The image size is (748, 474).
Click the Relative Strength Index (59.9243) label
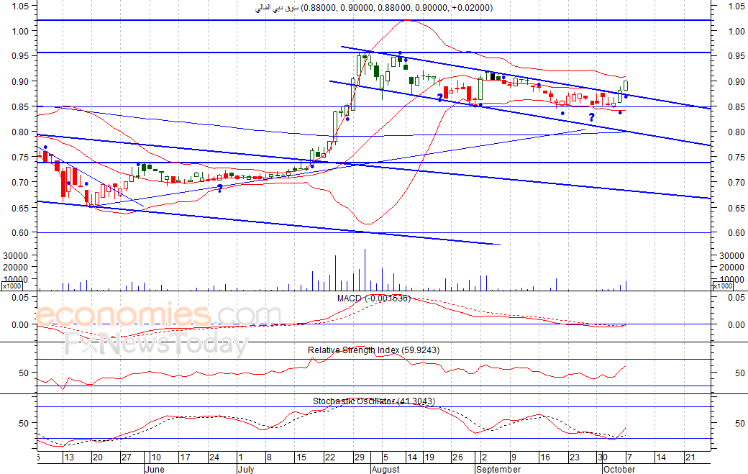373,350
